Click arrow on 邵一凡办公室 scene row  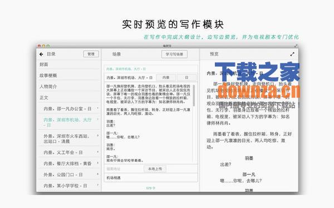tap(97, 108)
